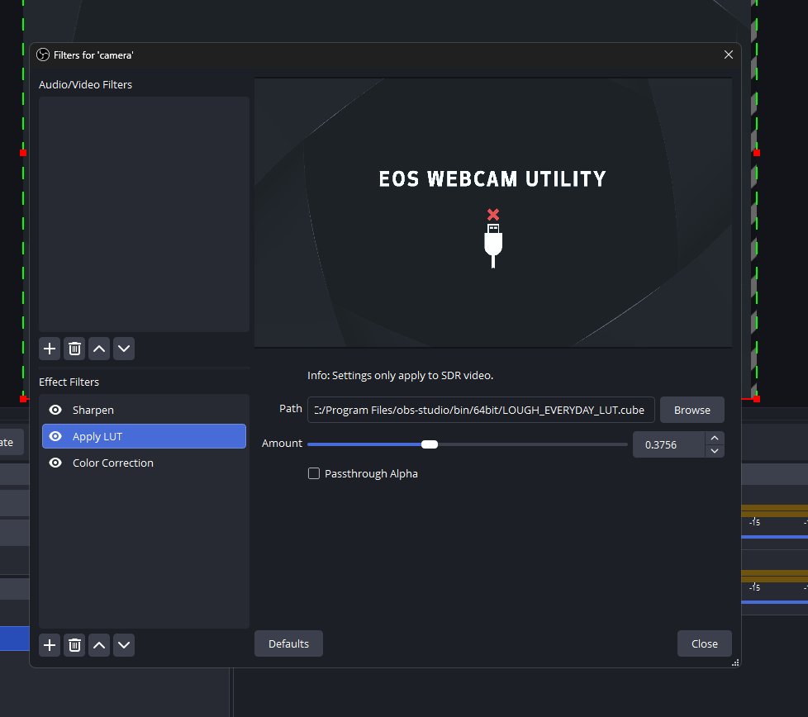
Task: Enable the Passthrough Alpha checkbox
Action: coord(314,473)
